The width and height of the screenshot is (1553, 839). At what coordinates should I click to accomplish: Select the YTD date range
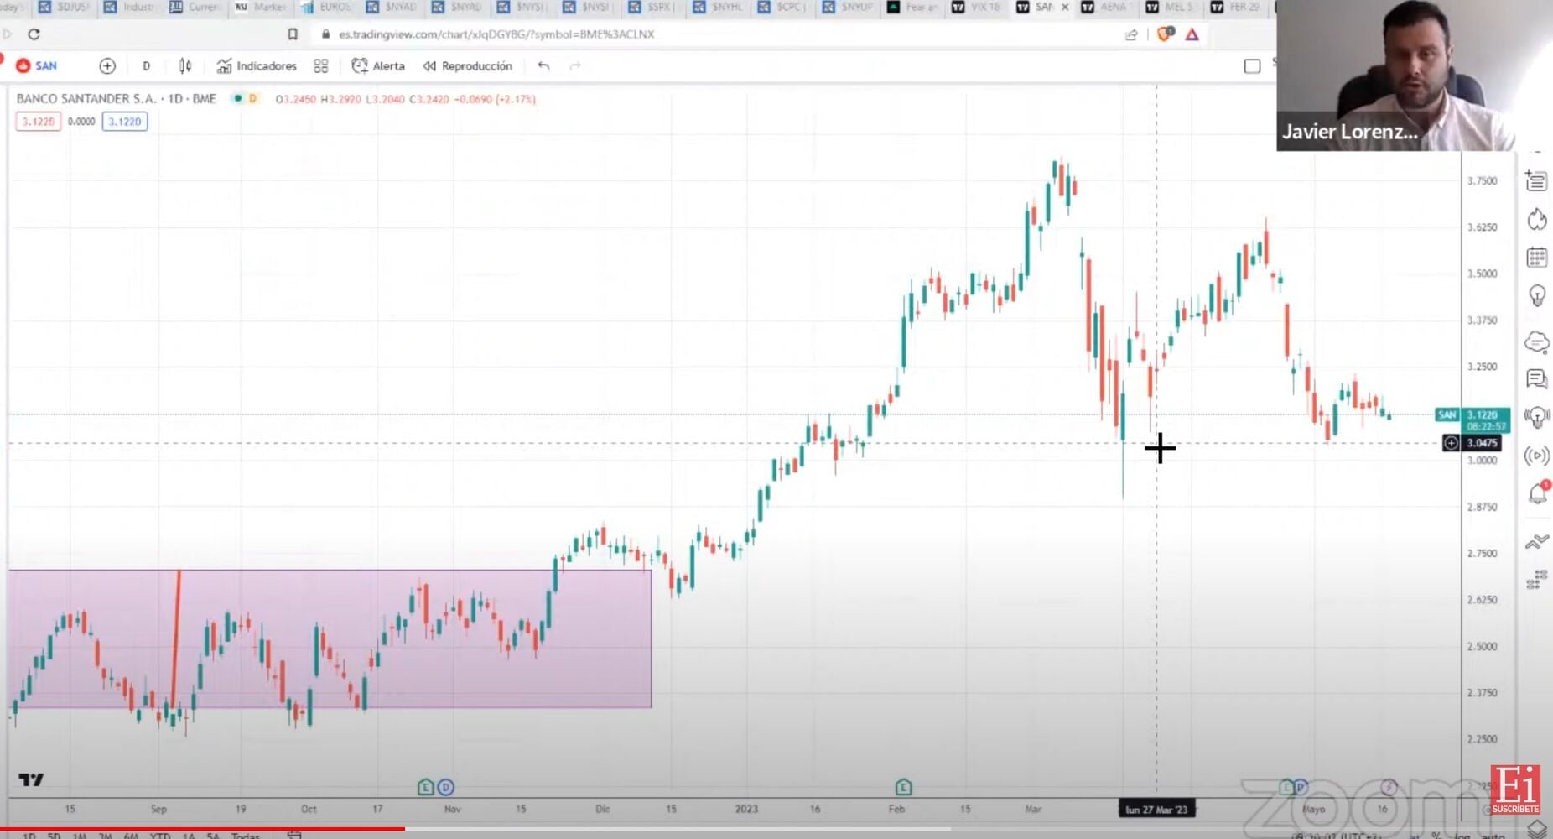159,836
